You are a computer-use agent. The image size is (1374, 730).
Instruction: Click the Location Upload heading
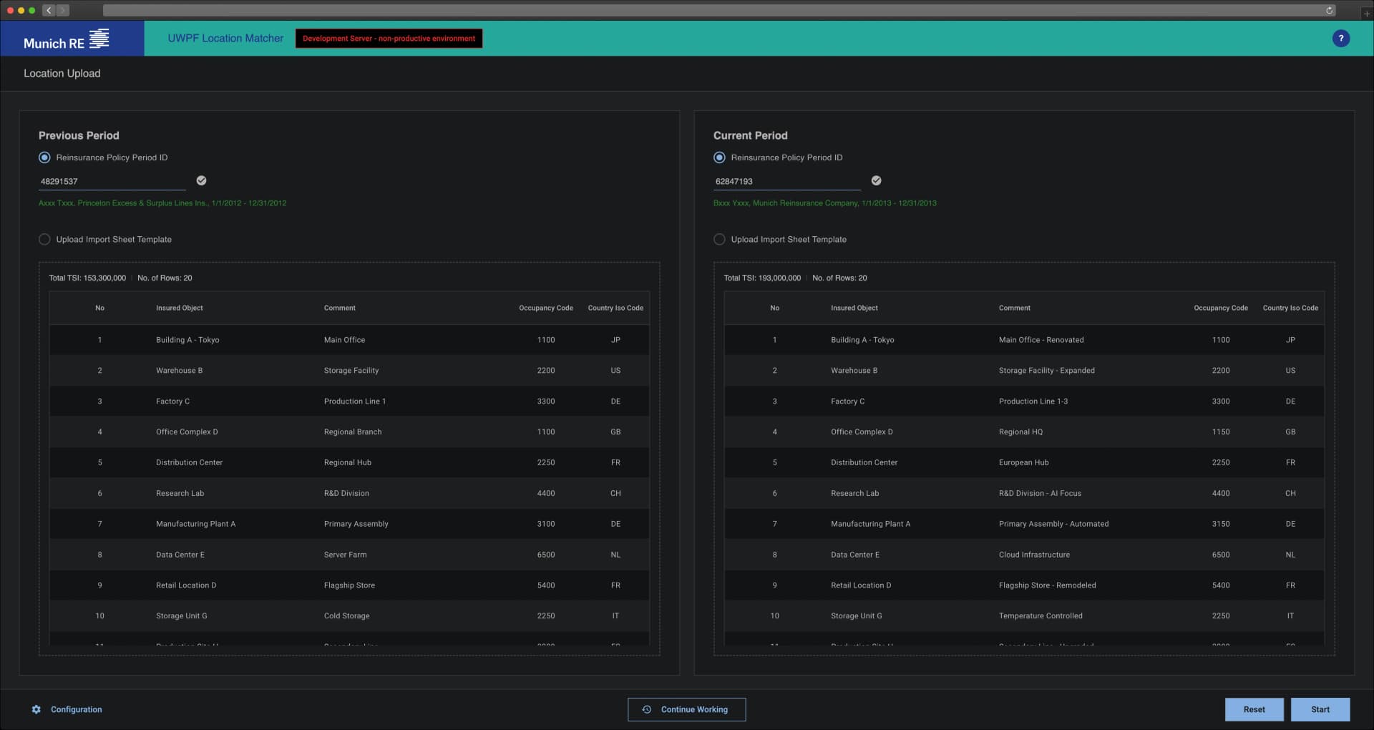[62, 73]
